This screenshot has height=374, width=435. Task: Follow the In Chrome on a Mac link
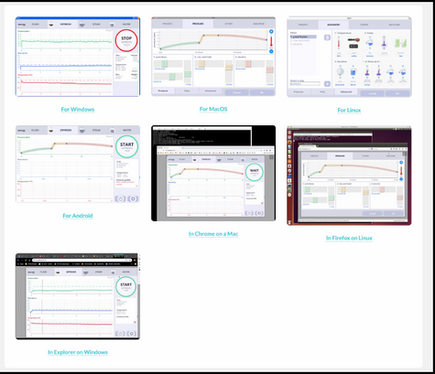[213, 234]
